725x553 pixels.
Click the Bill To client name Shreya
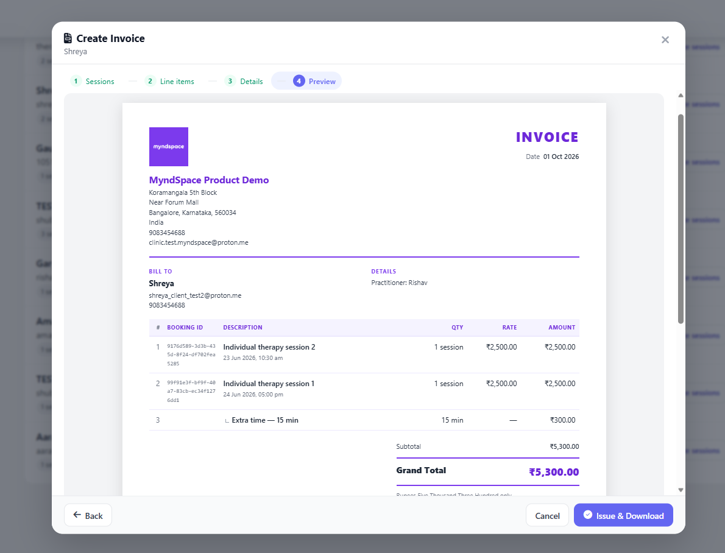click(x=161, y=283)
